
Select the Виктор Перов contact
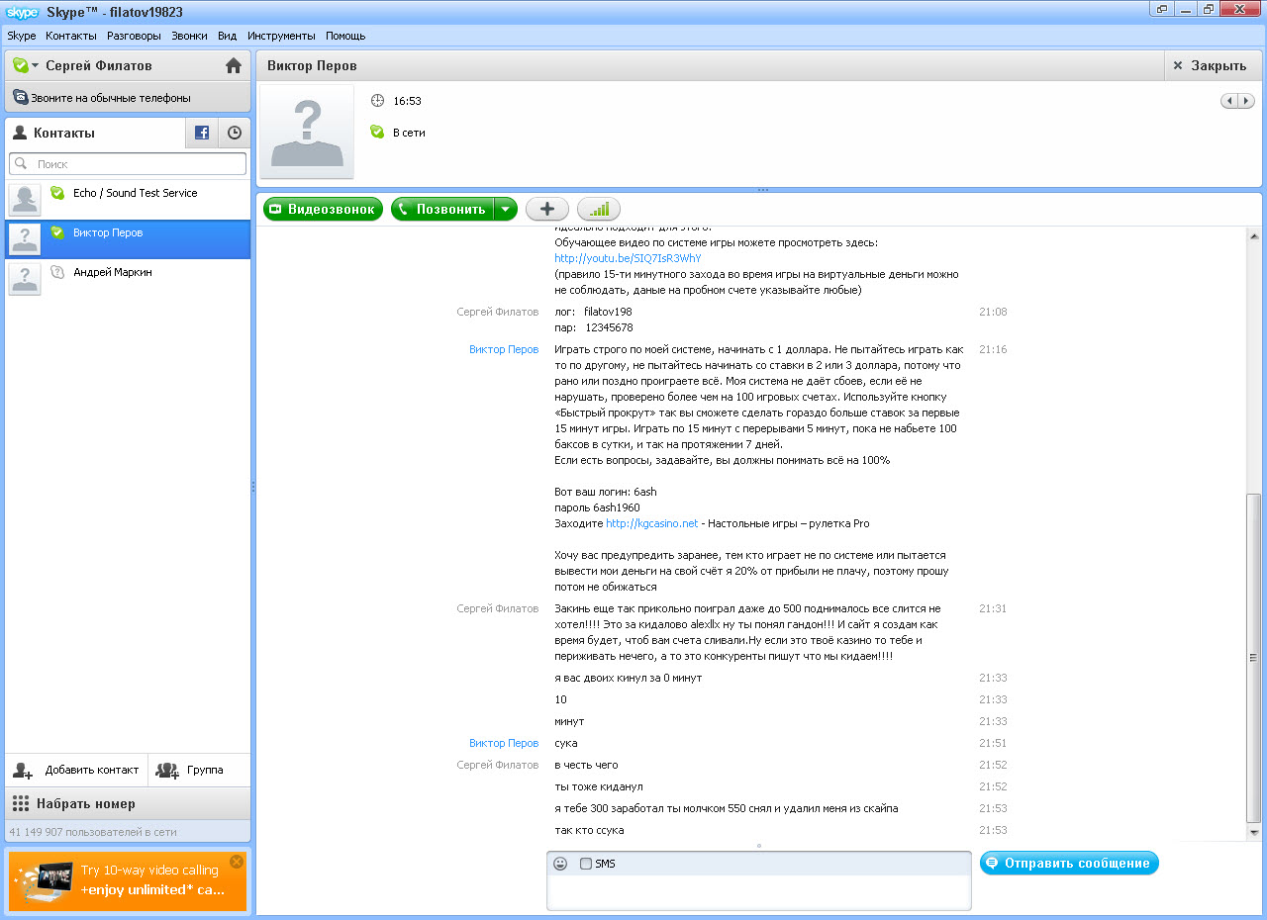click(128, 239)
